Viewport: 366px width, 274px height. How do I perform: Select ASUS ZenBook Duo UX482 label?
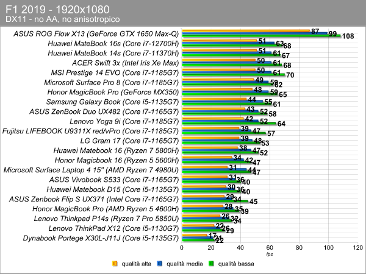click(104, 111)
